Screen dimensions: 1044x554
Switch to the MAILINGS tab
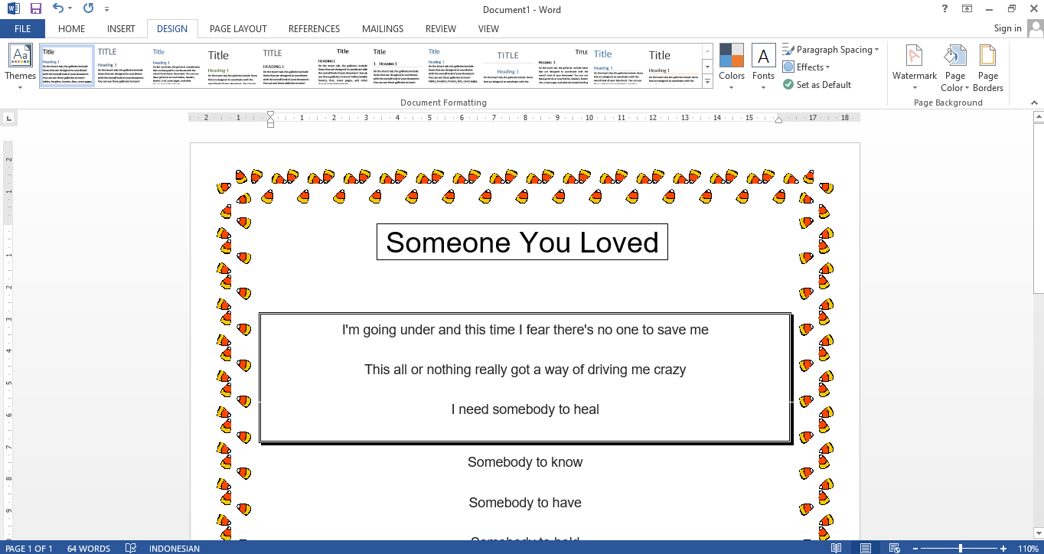383,29
